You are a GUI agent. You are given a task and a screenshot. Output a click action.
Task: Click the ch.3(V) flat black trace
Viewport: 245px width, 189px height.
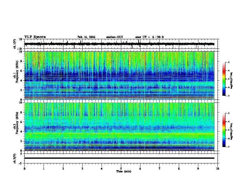(x=119, y=158)
